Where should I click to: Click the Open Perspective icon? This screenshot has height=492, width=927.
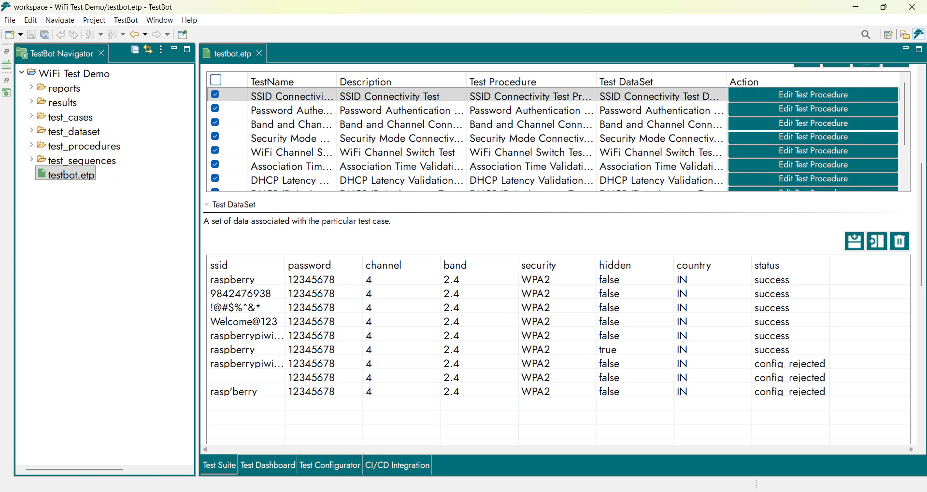pos(888,34)
